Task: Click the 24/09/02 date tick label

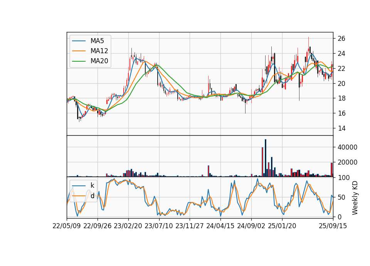Action: pyautogui.click(x=251, y=226)
